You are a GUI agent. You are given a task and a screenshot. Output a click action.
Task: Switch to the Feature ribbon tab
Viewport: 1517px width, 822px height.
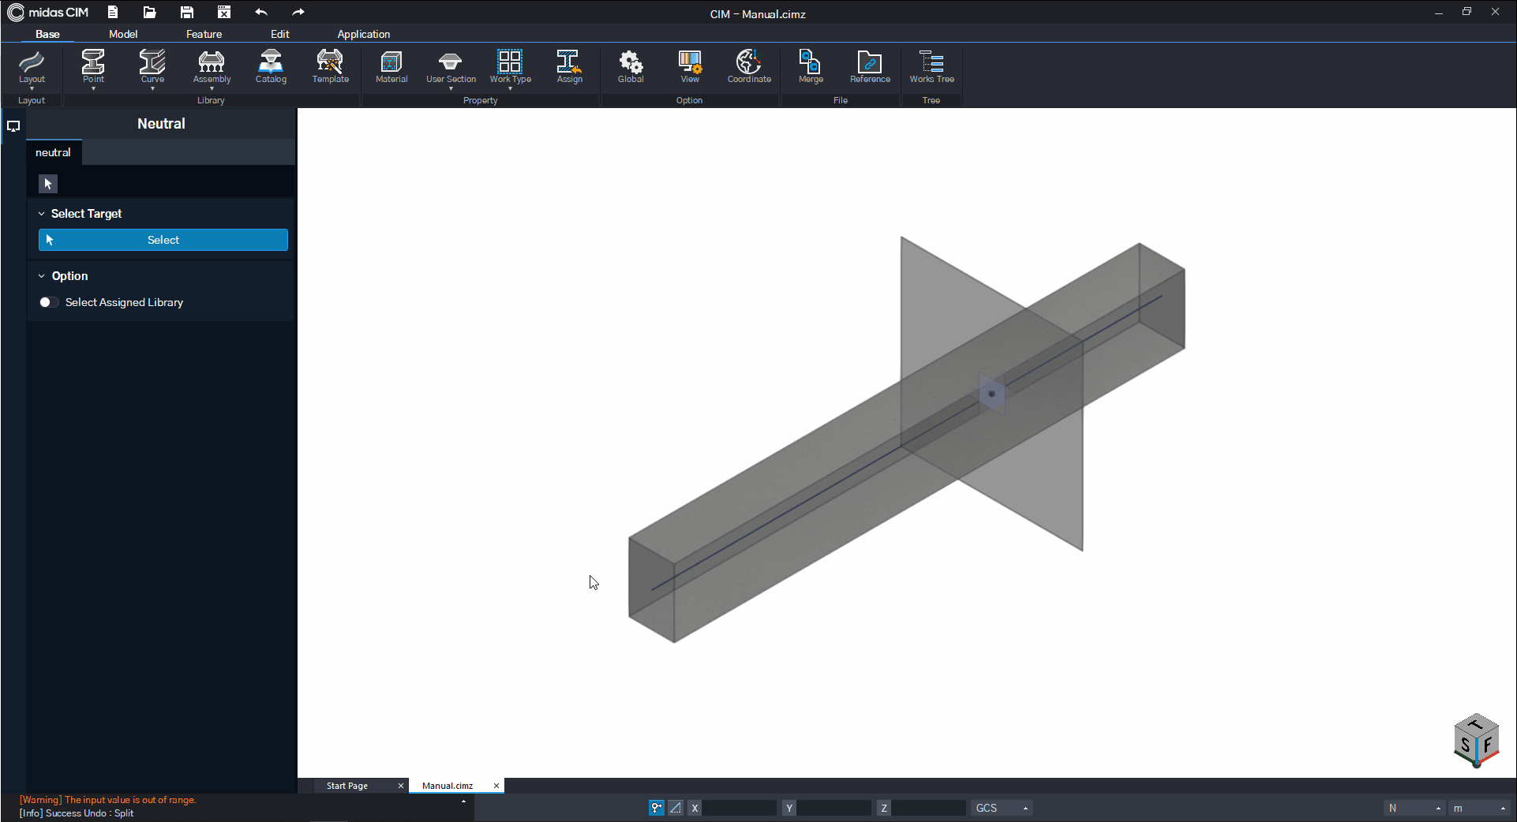tap(204, 34)
